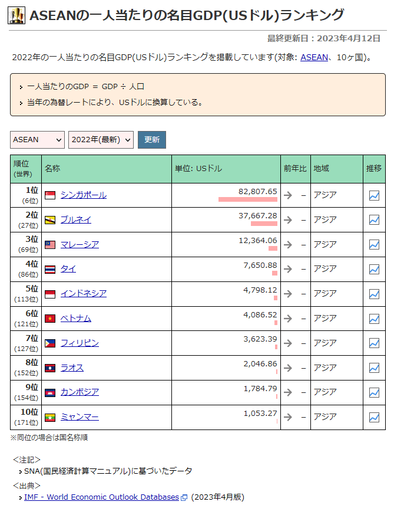Go to the カンボジア country link

80,392
